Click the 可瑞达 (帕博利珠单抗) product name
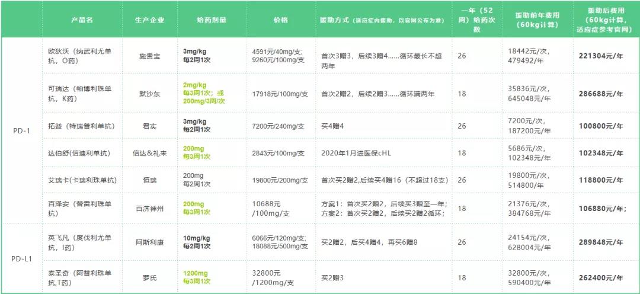 tap(80, 94)
